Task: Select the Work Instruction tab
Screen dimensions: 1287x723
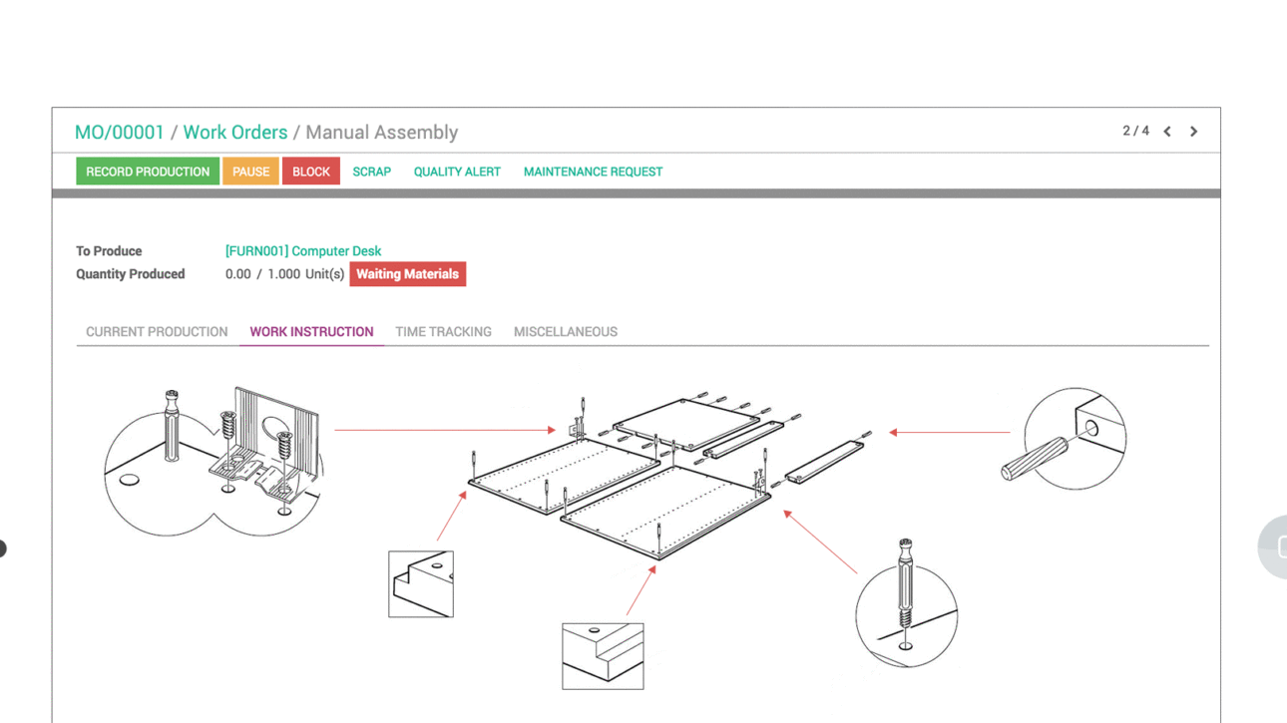Action: coord(311,332)
